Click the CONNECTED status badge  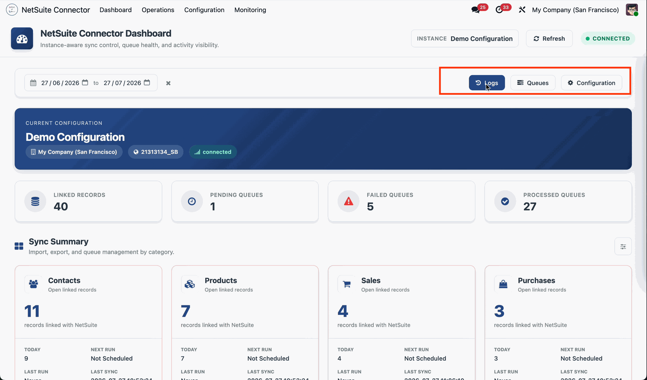pyautogui.click(x=608, y=39)
